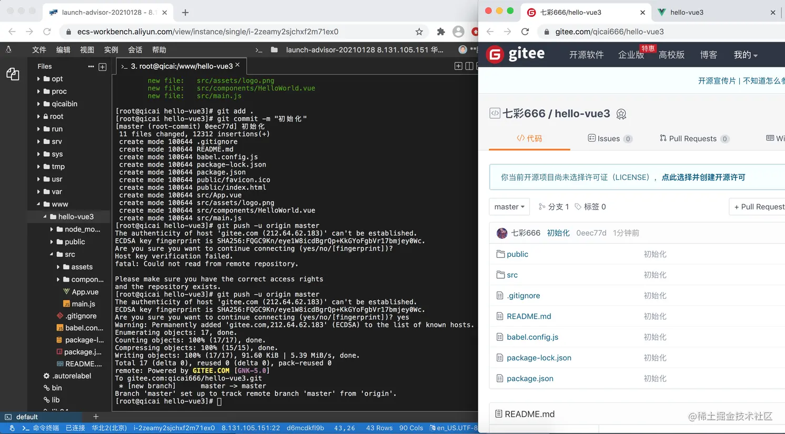Viewport: 785px width, 434px height.
Task: Switch to the Issues tab
Action: [610, 138]
